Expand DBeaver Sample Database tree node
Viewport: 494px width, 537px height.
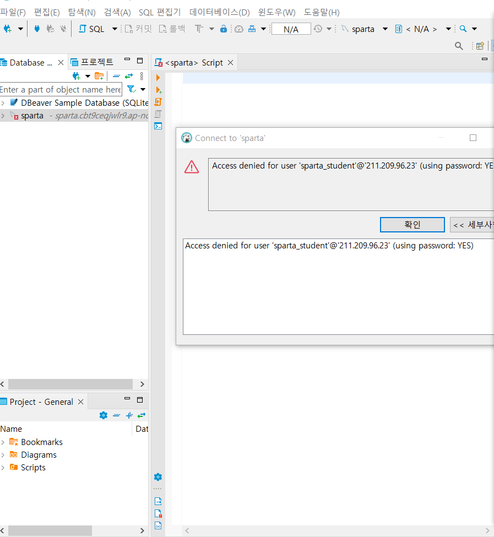pos(3,103)
